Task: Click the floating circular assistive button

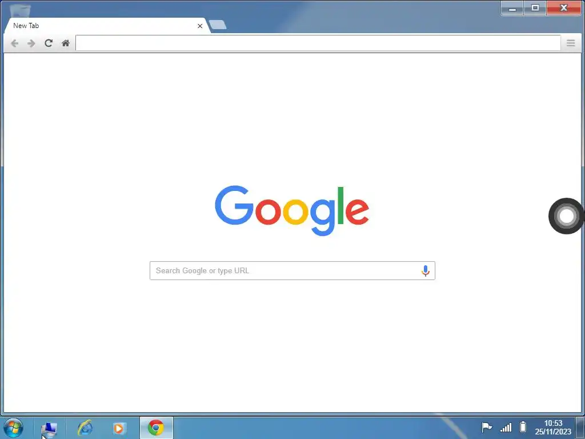Action: [x=566, y=215]
